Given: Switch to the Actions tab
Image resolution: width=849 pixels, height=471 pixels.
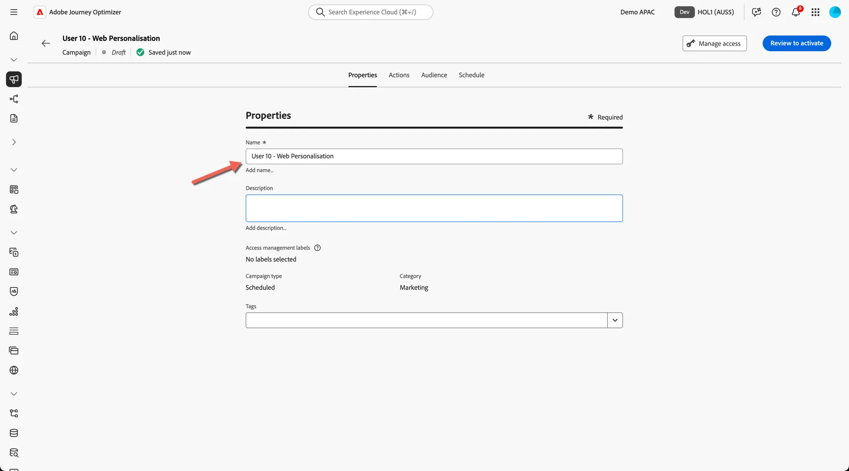Looking at the screenshot, I should tap(399, 75).
